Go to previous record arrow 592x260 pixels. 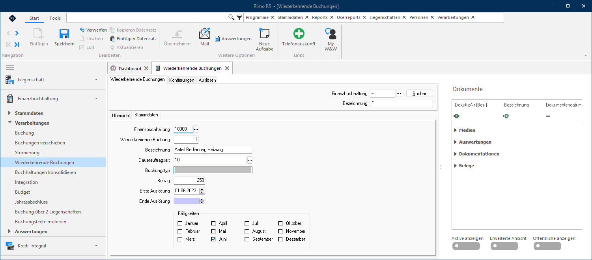tap(8, 33)
